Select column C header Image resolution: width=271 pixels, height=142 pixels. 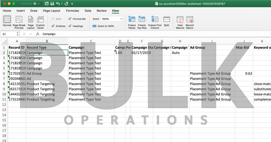point(91,41)
